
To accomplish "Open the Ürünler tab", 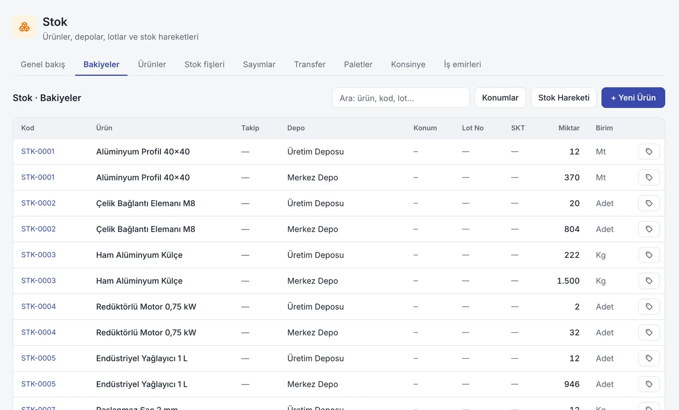I will pyautogui.click(x=152, y=64).
